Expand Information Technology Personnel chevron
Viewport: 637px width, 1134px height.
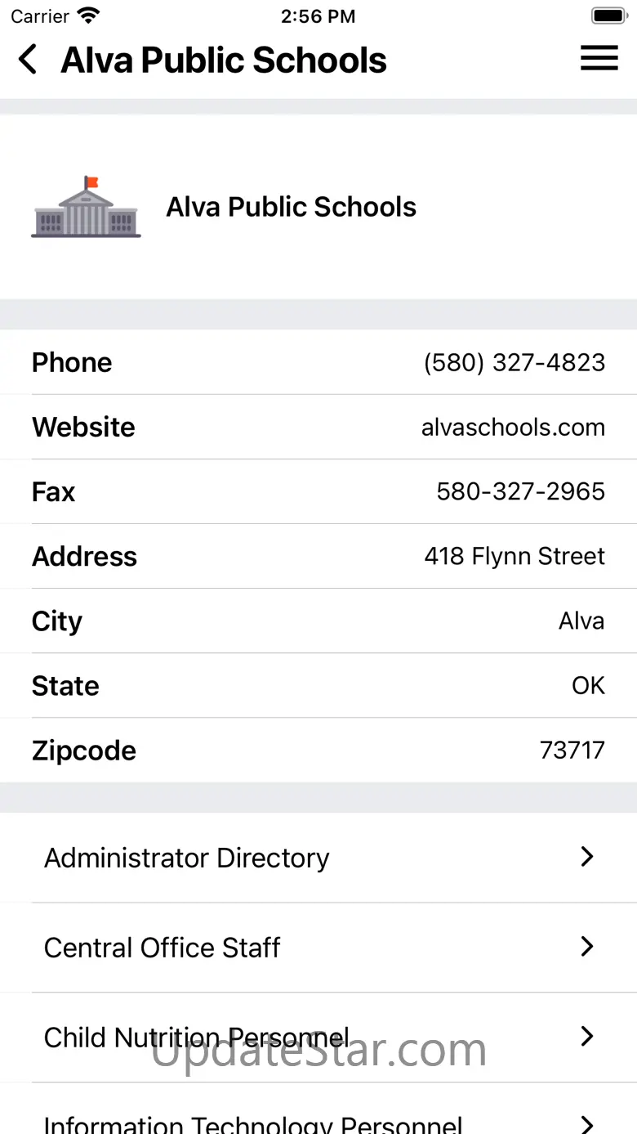coord(586,1123)
